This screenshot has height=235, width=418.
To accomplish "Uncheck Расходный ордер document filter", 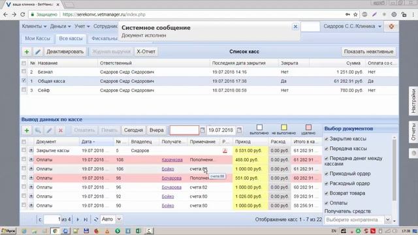I will click(x=327, y=183).
